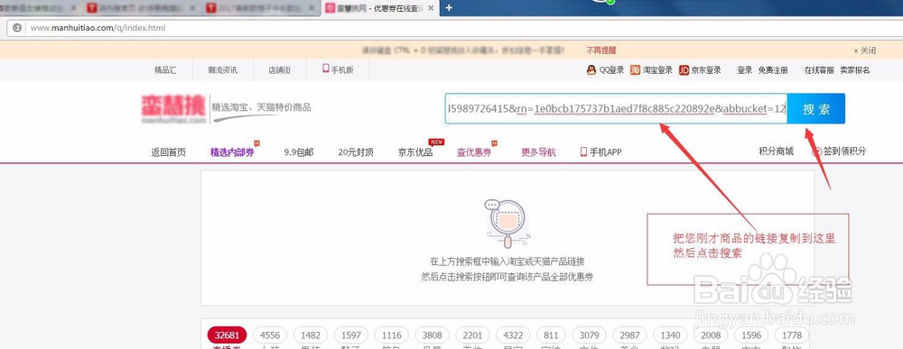
Task: Open 精选内部券 in main navigation
Action: click(232, 152)
